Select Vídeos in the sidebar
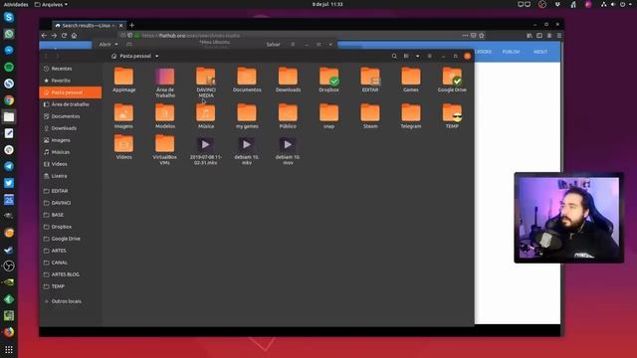 coord(71,164)
